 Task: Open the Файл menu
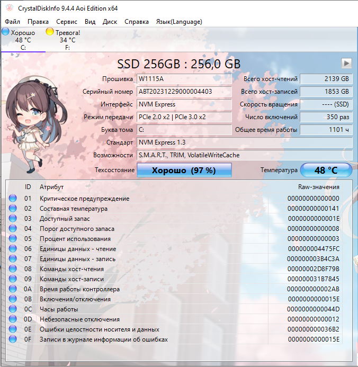(12, 22)
